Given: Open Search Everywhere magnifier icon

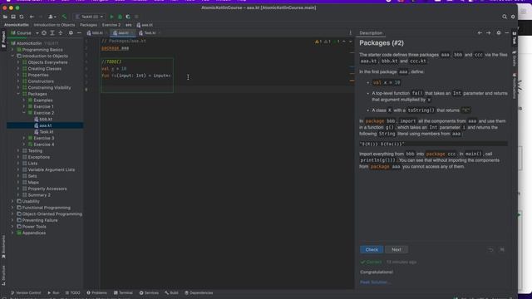Looking at the screenshot, I should coord(505,17).
